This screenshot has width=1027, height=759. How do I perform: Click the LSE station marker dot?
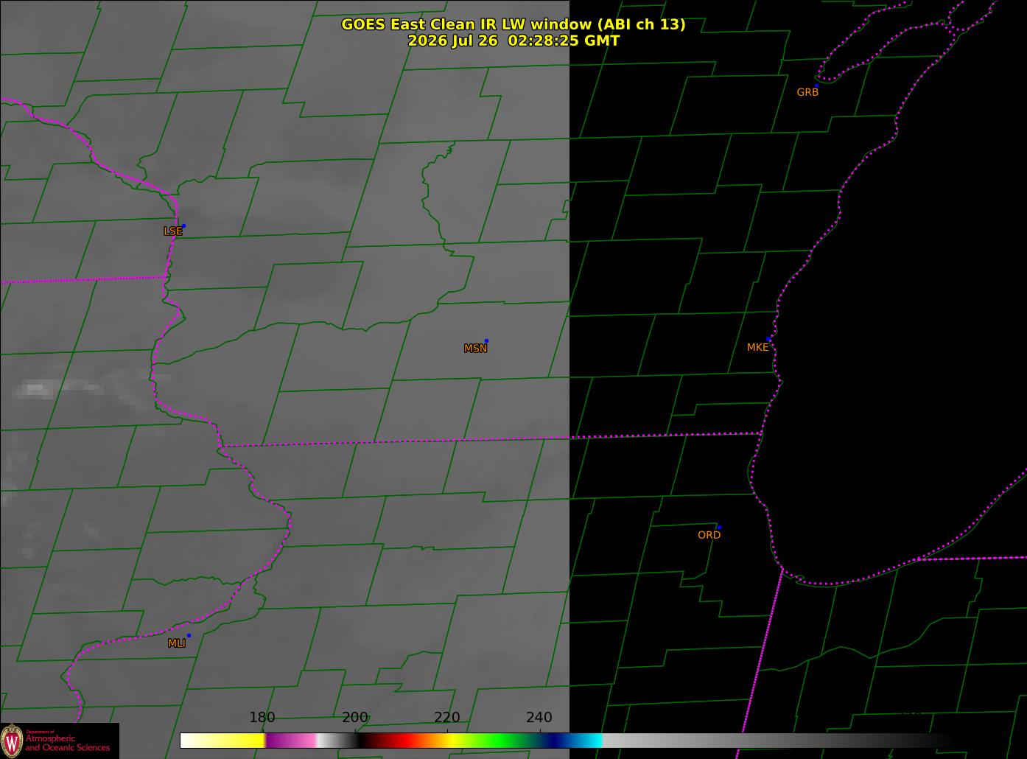[x=183, y=225]
